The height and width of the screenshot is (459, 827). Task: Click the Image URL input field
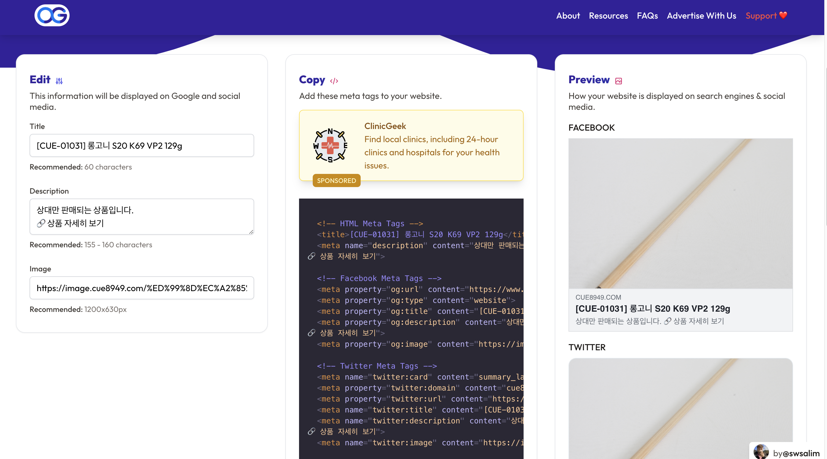(142, 288)
